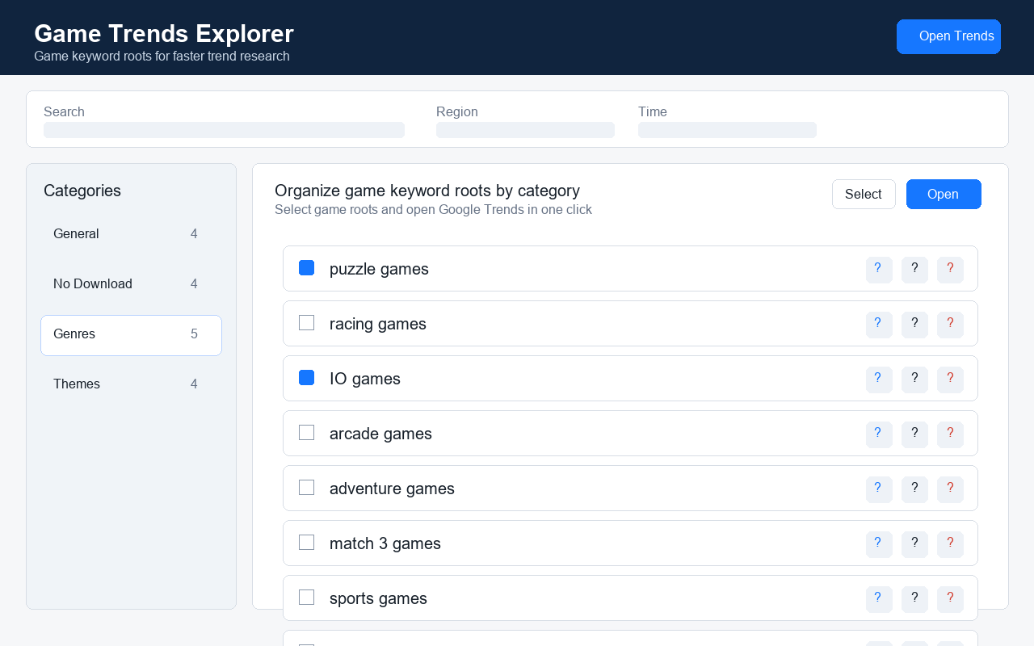The height and width of the screenshot is (646, 1034).
Task: Switch to the No Download category
Action: [131, 285]
